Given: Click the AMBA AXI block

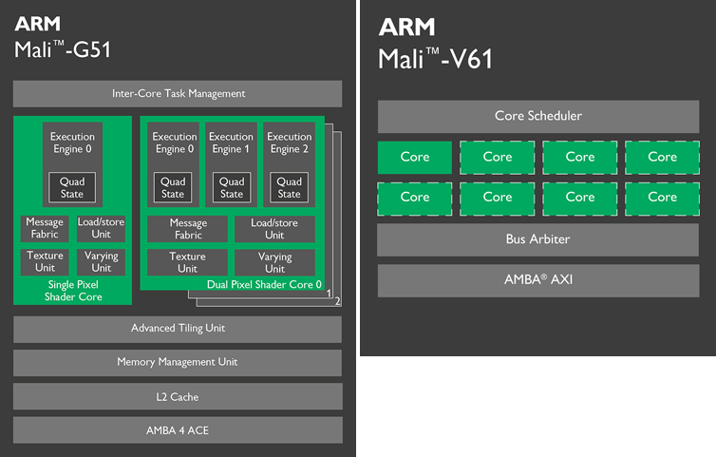Looking at the screenshot, I should [x=538, y=280].
